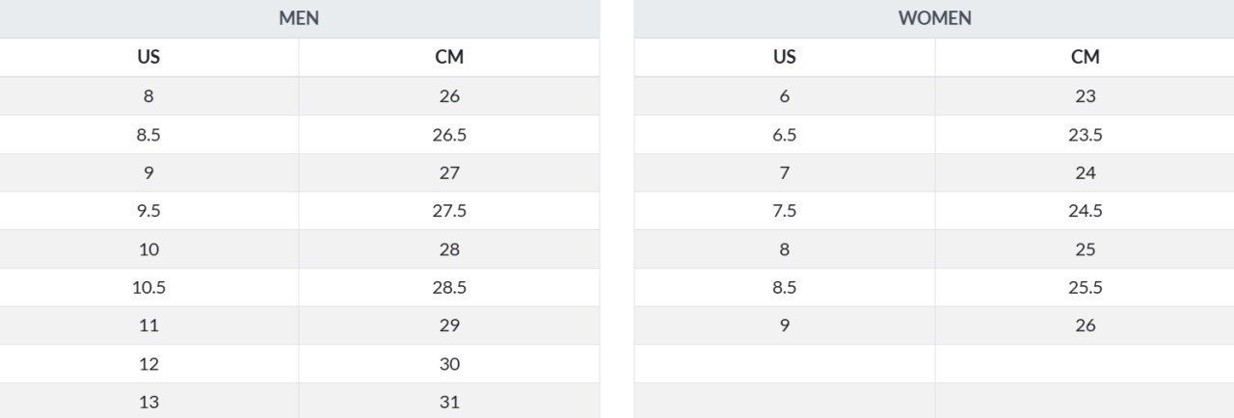Click women's US size 6.5 cell
Viewport: 1234px width, 418px height.
[x=784, y=135]
